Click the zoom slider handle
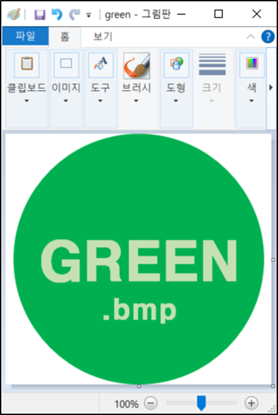278x415 pixels. [x=201, y=403]
